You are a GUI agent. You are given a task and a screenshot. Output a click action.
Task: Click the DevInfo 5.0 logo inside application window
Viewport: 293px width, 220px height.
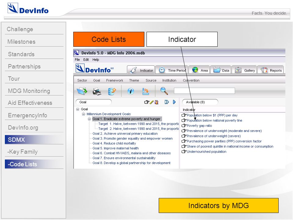(x=94, y=68)
